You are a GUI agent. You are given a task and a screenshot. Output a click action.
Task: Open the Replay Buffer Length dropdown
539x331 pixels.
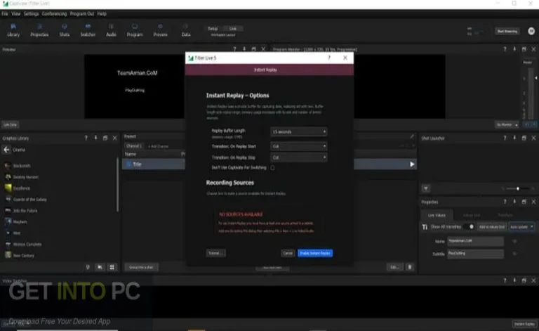(x=299, y=132)
